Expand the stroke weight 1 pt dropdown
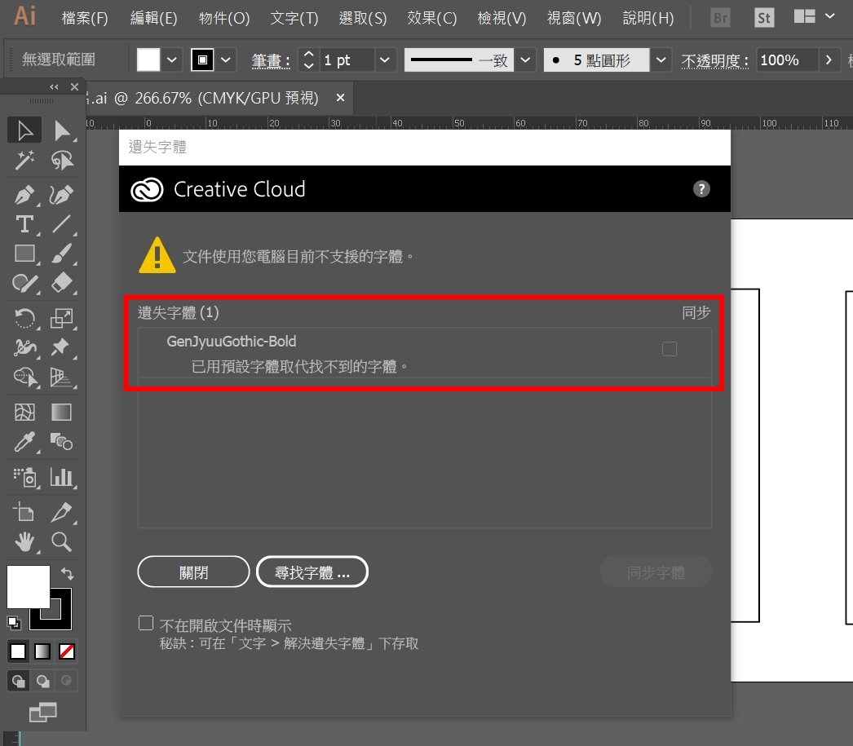Image resolution: width=853 pixels, height=746 pixels. [x=386, y=60]
